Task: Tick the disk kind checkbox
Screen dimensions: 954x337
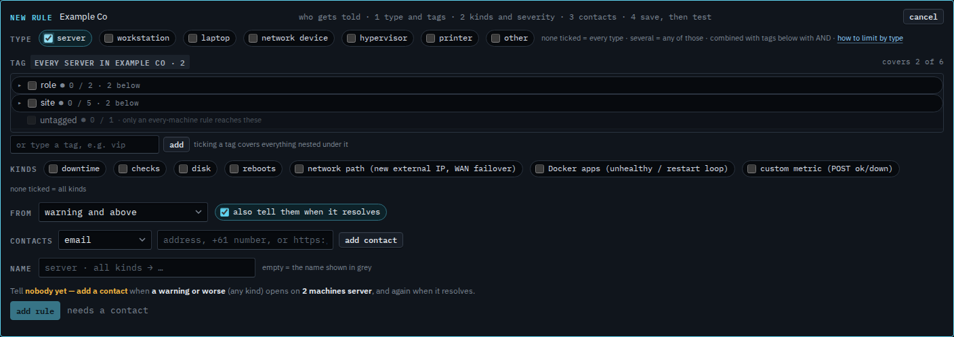Action: [183, 168]
